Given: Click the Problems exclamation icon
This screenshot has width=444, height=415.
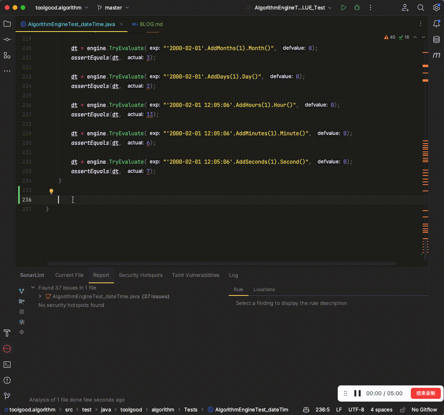Looking at the screenshot, I should [x=7, y=380].
